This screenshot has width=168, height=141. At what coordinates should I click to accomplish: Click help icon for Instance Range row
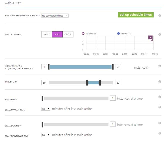(160, 66)
